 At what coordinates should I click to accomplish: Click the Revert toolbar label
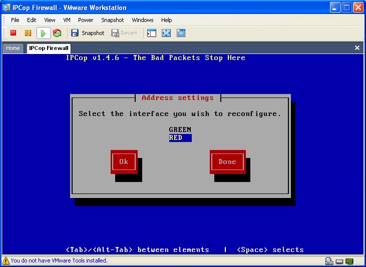tap(129, 33)
